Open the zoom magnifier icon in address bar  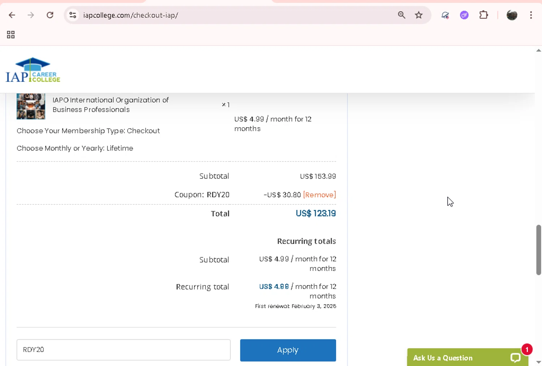401,15
